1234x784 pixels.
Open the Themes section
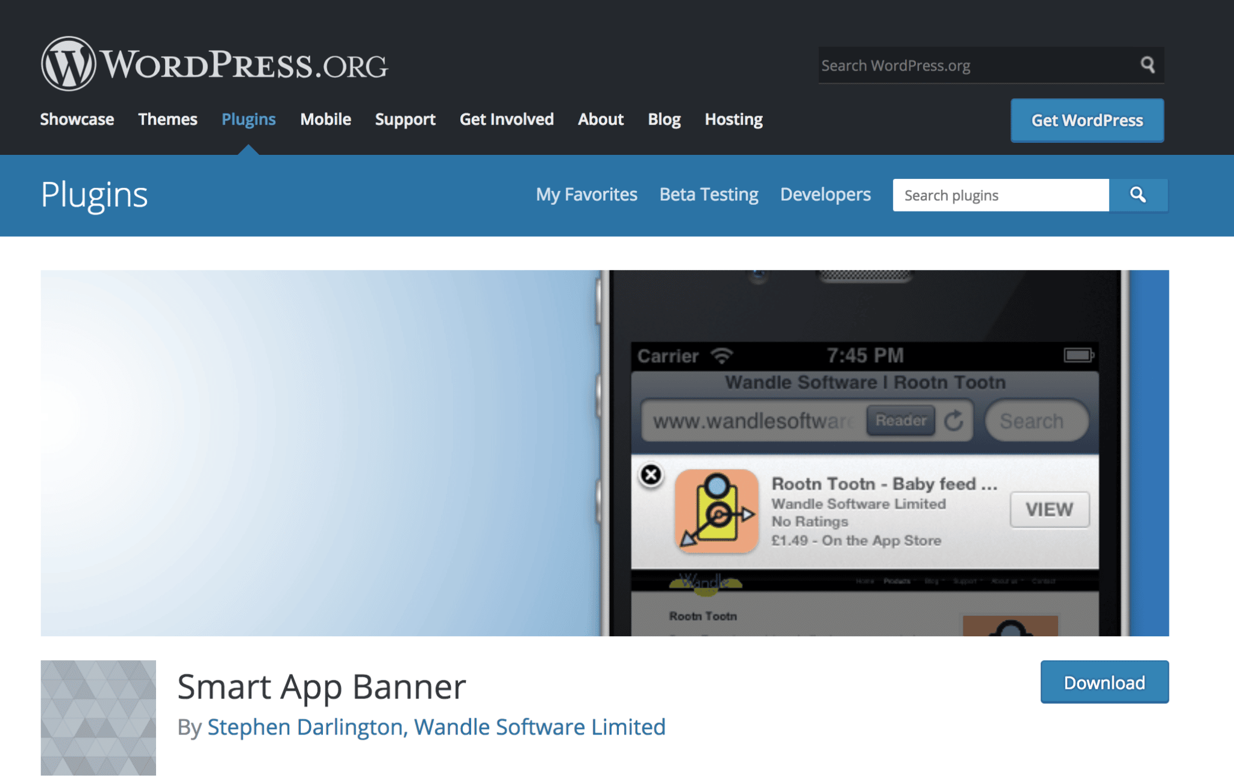[168, 119]
